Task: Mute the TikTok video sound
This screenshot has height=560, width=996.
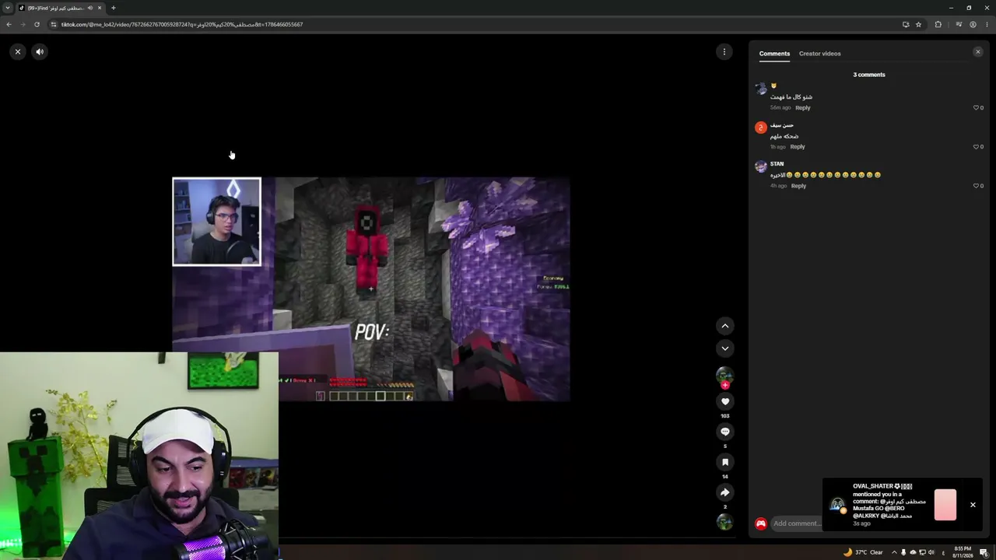Action: pyautogui.click(x=40, y=52)
